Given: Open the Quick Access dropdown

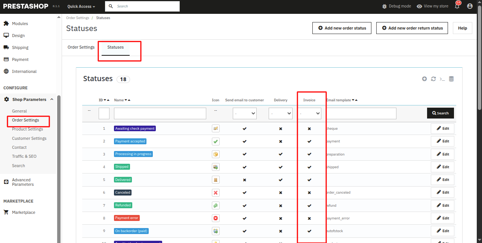Looking at the screenshot, I should [81, 6].
